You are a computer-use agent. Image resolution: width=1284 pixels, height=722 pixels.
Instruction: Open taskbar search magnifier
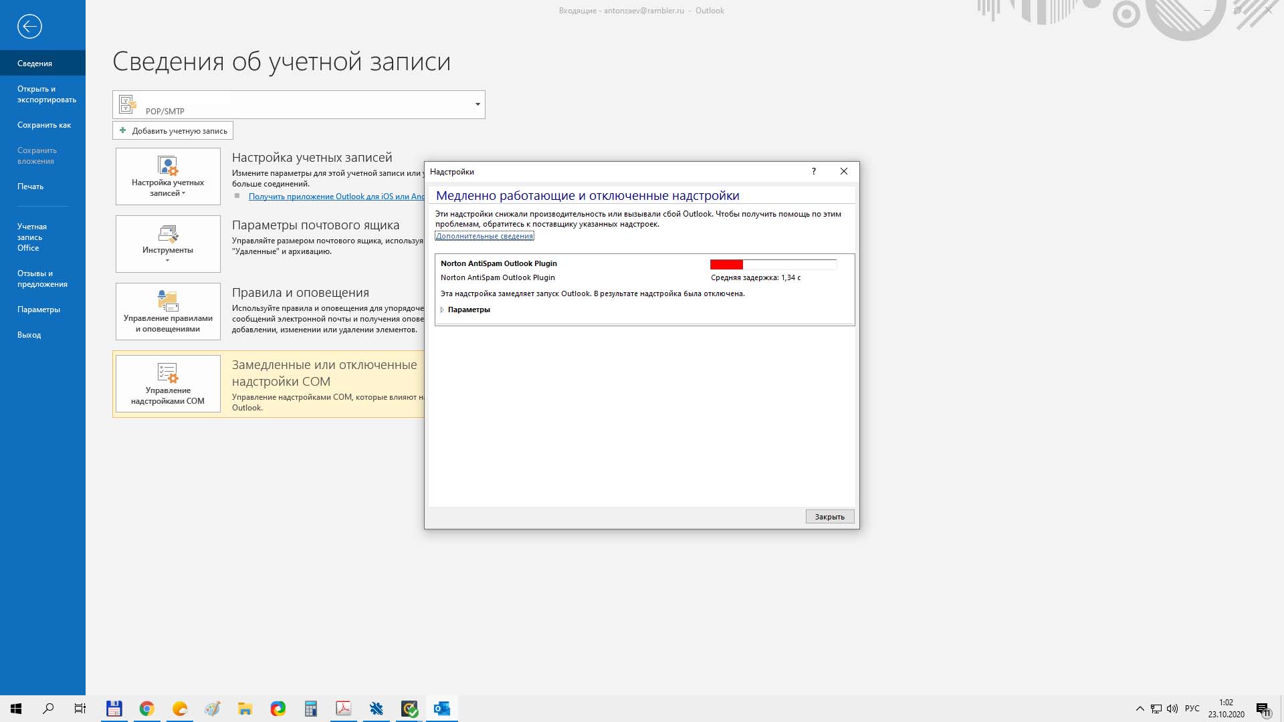click(48, 709)
